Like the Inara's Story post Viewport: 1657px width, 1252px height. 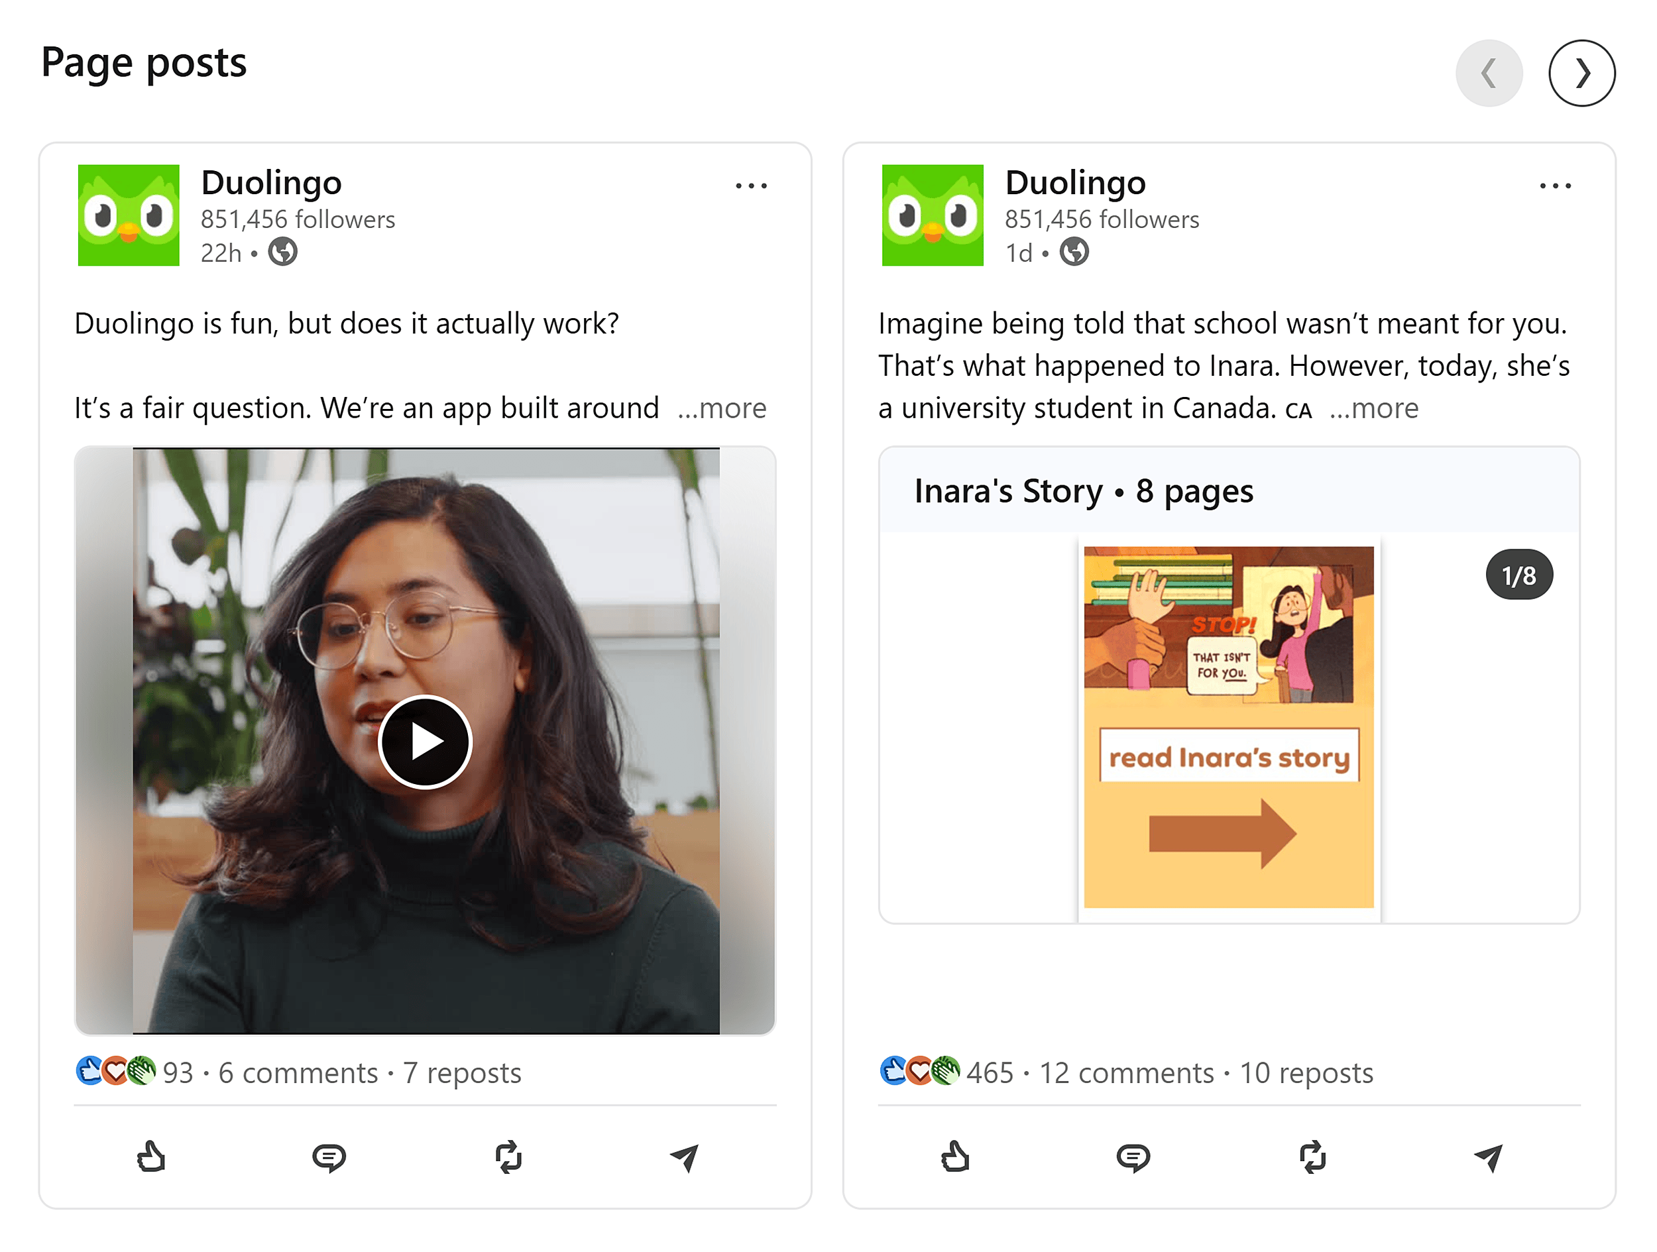pos(955,1159)
